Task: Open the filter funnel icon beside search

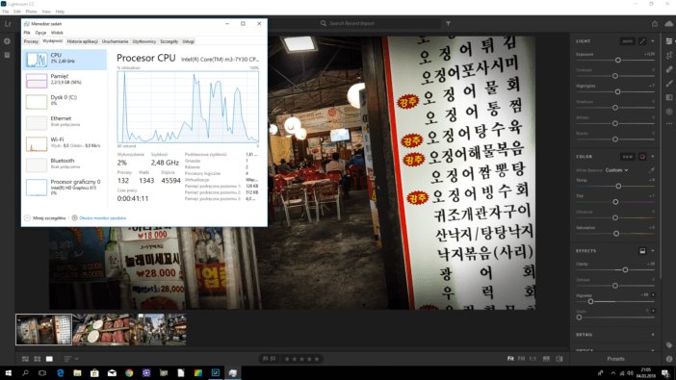Action: 449,23
